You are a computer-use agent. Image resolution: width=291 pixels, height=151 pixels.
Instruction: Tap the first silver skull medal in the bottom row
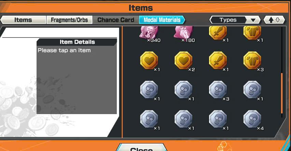[149, 119]
